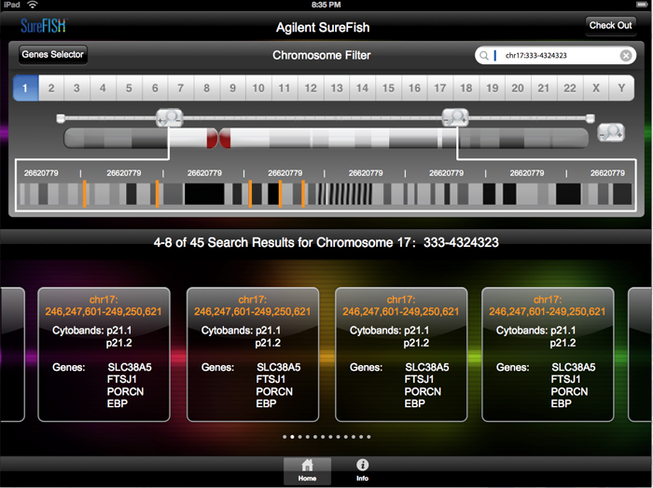
Task: Select chromosome 19 tab
Action: click(493, 88)
